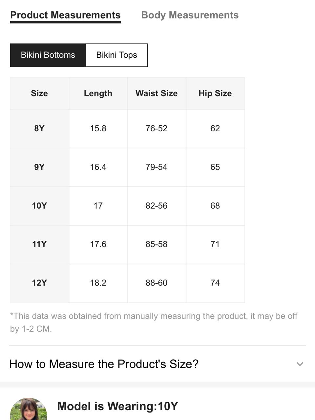The width and height of the screenshot is (315, 420).
Task: Click the 15.8 length cell
Action: pos(98,129)
